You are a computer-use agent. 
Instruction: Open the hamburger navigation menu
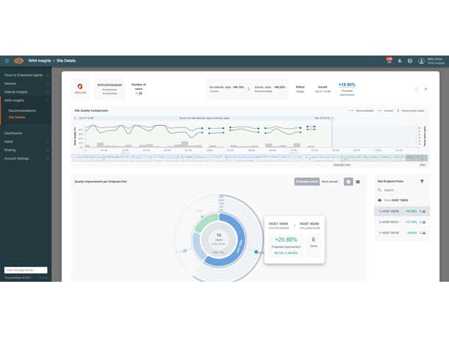(7, 61)
